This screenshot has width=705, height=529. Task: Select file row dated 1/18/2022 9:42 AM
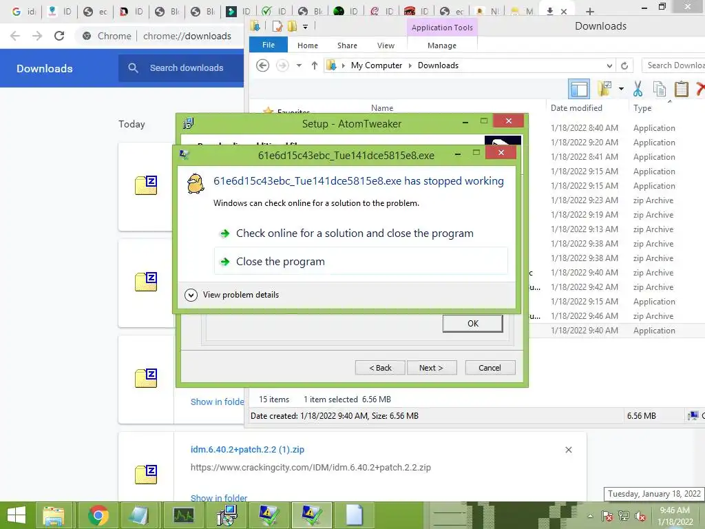pyautogui.click(x=611, y=287)
